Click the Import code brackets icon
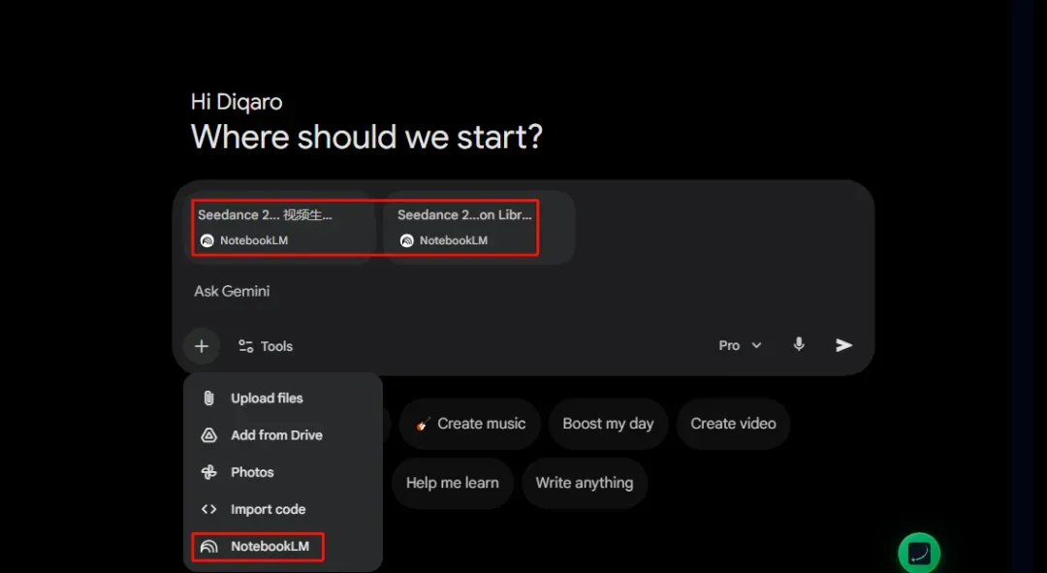Viewport: 1047px width, 573px height. (x=209, y=510)
